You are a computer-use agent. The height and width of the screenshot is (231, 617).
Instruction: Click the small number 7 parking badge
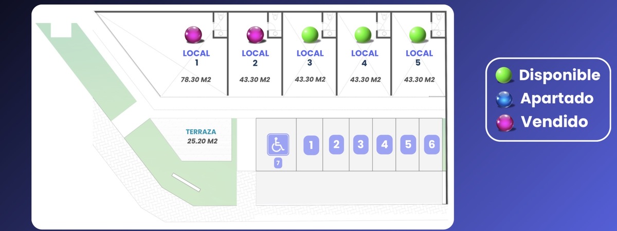point(278,163)
